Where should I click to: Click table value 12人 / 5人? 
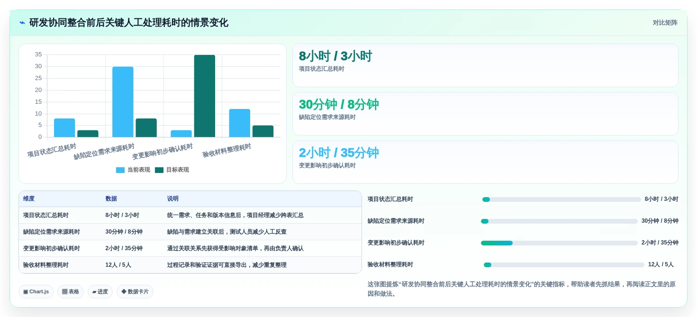click(x=118, y=265)
